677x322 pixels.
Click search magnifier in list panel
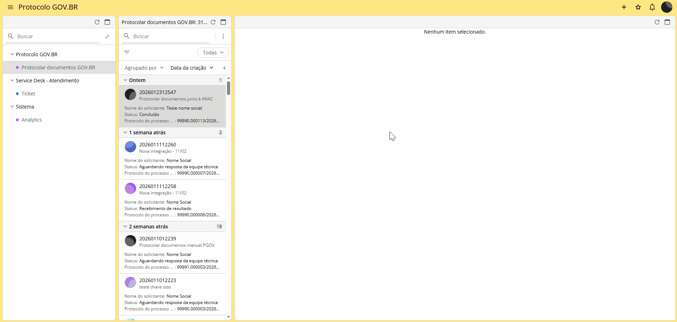127,36
